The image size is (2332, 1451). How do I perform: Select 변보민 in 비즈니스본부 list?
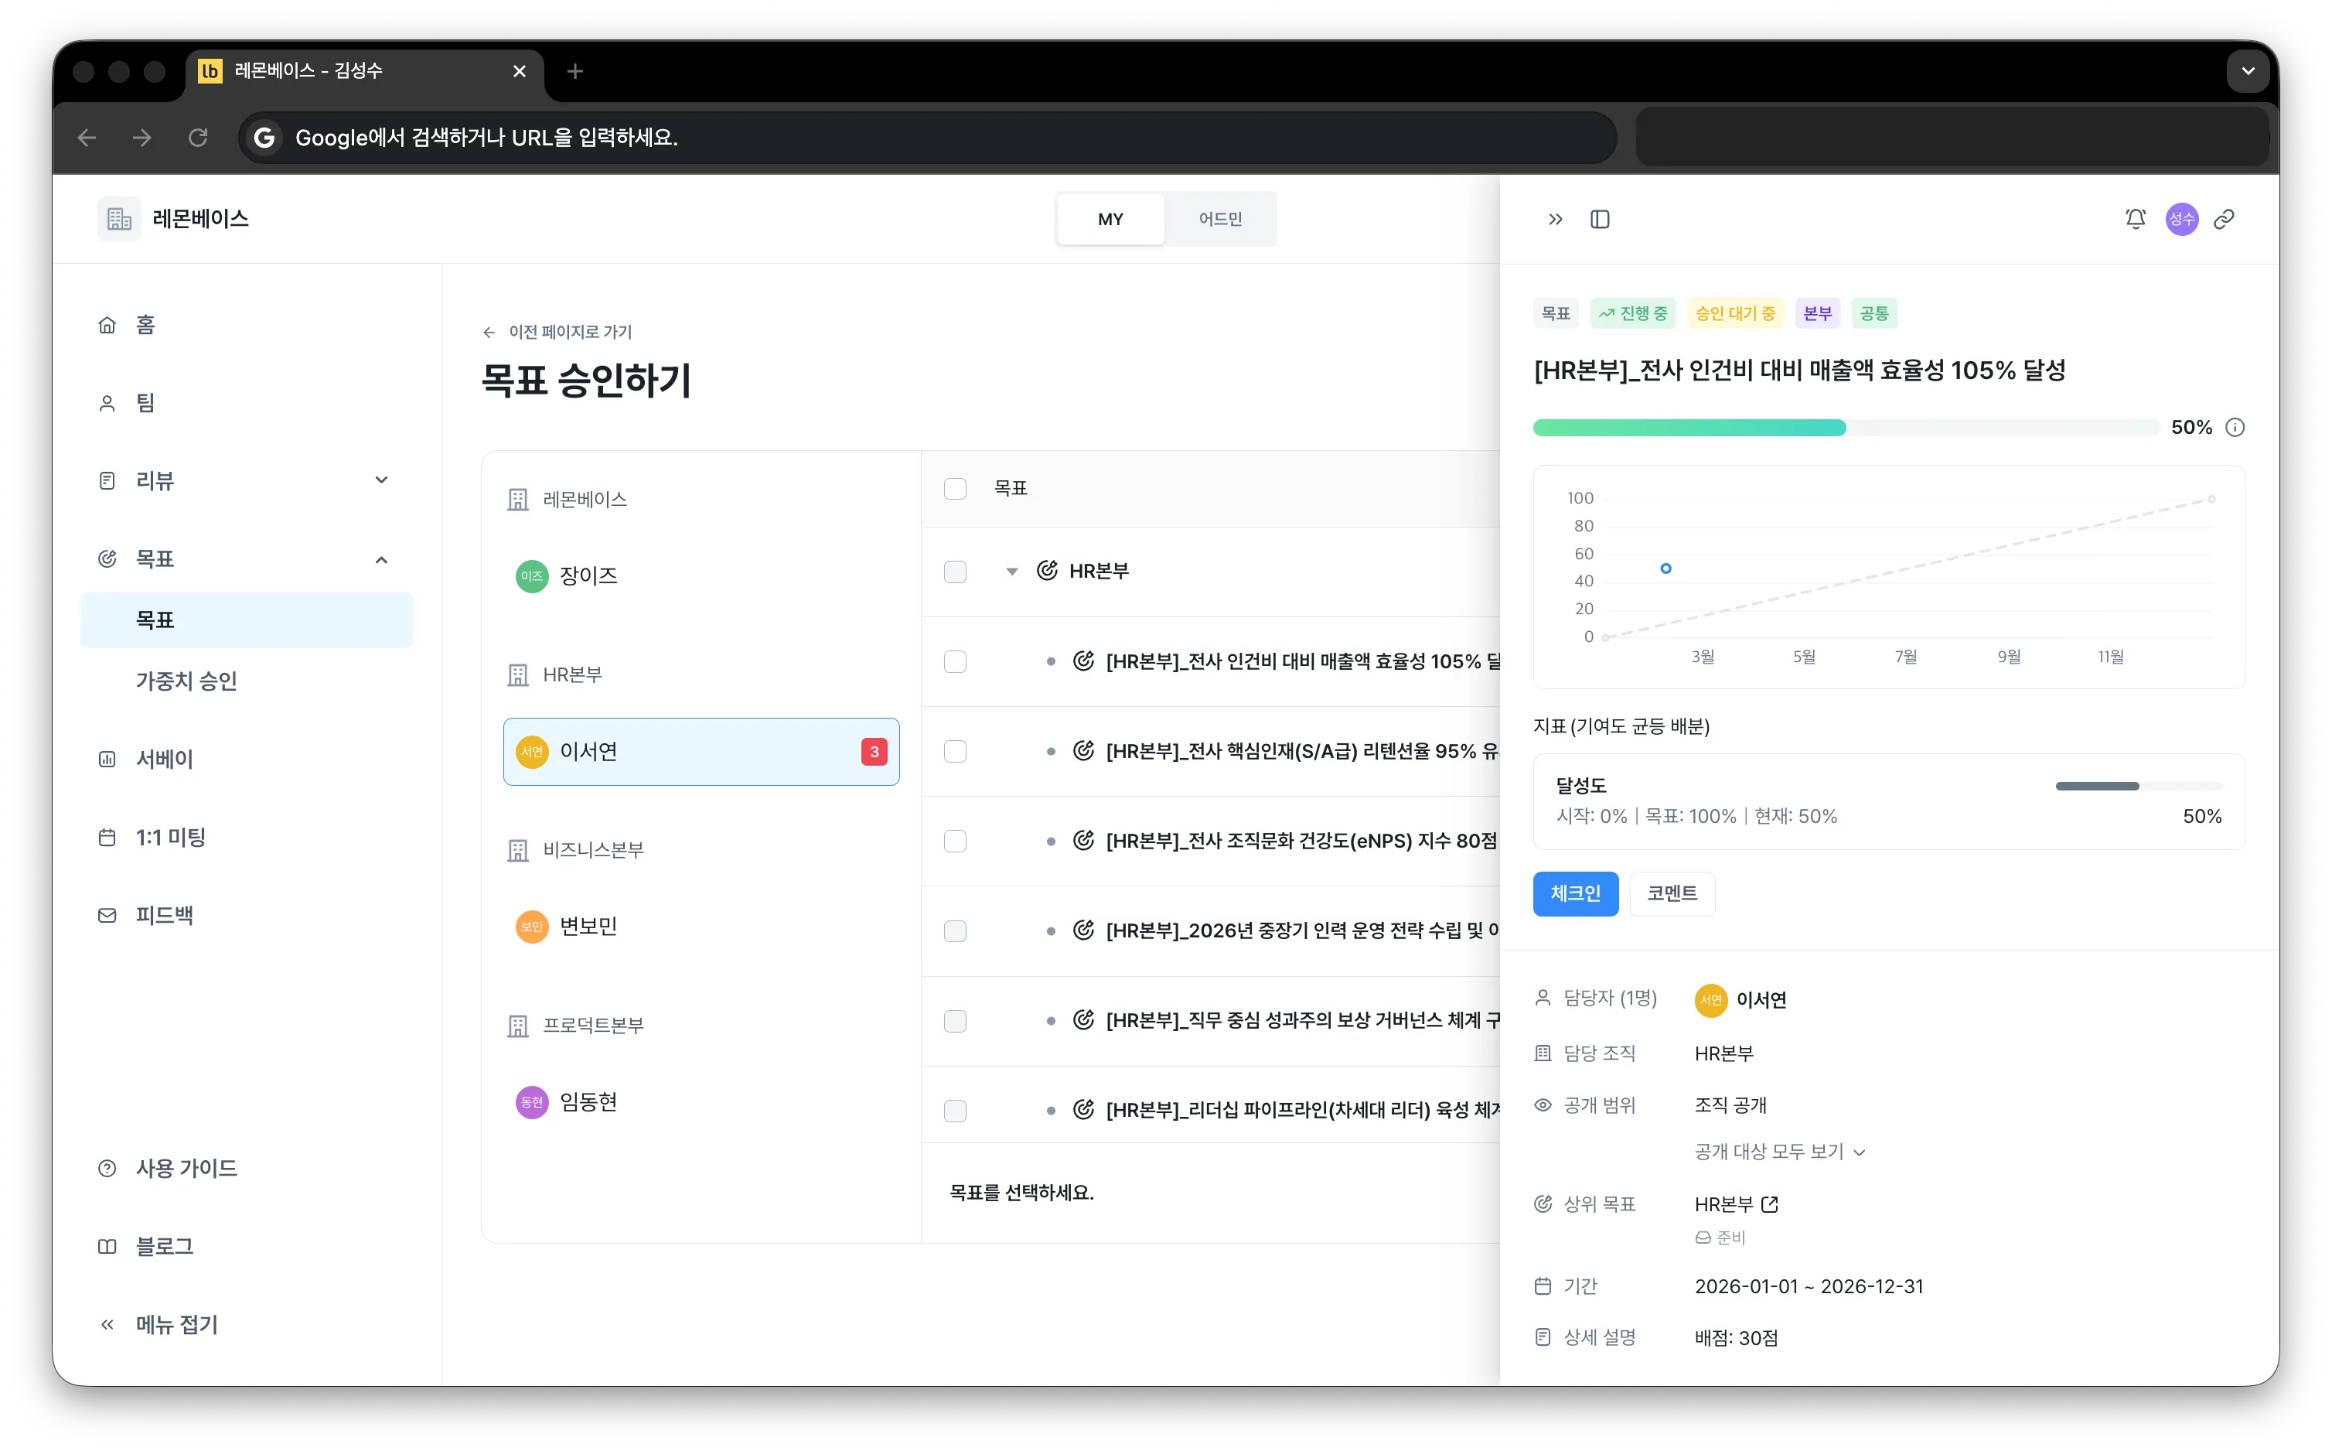click(701, 927)
